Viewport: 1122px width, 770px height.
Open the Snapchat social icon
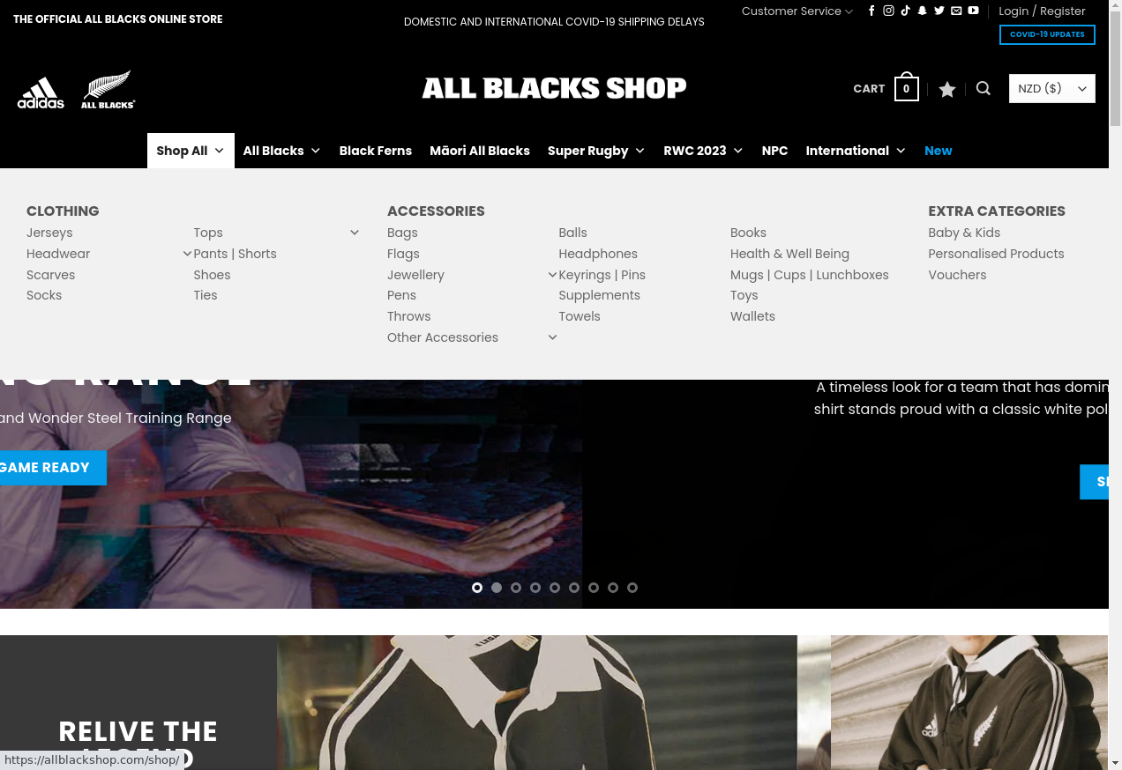click(x=922, y=11)
